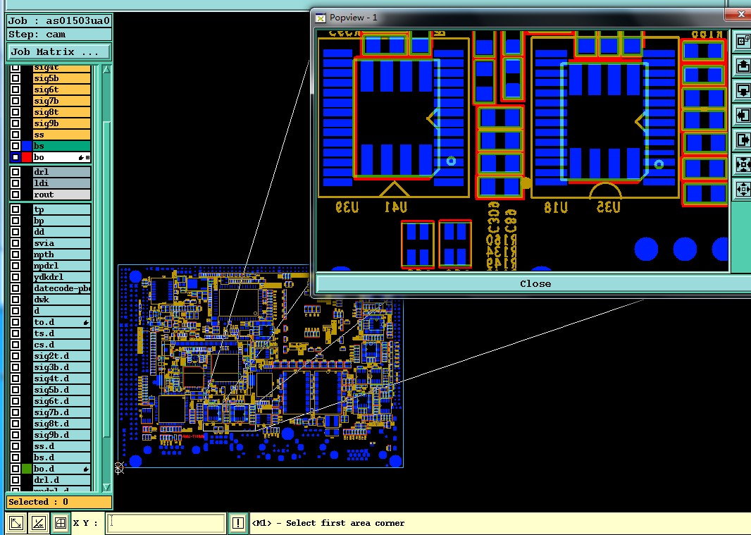Toggle the bo layer checkbox
The width and height of the screenshot is (751, 535).
(15, 157)
